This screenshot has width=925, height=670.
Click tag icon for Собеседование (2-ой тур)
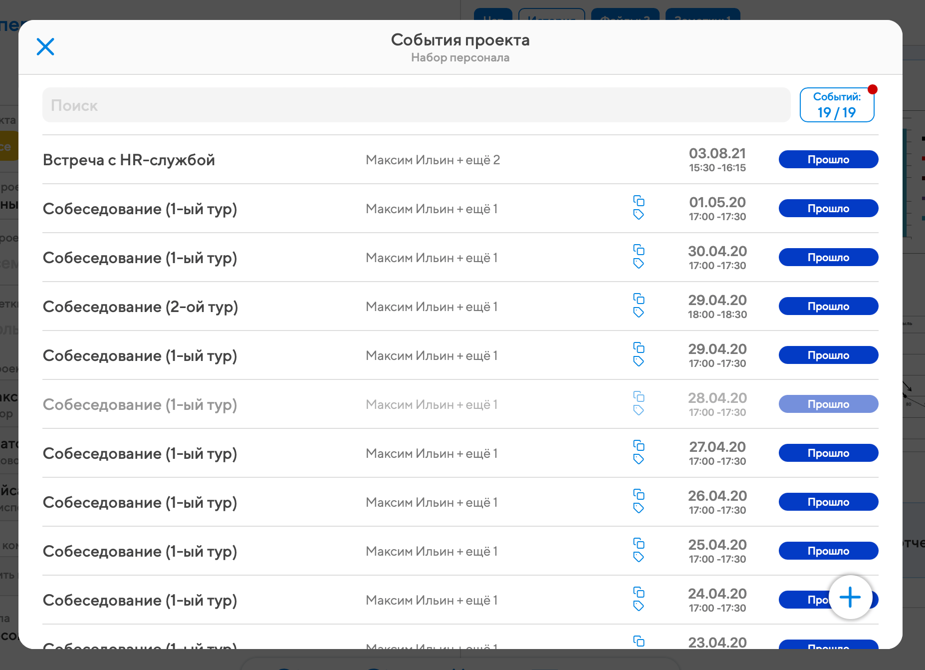639,313
